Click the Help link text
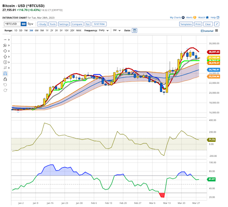 (213, 17)
